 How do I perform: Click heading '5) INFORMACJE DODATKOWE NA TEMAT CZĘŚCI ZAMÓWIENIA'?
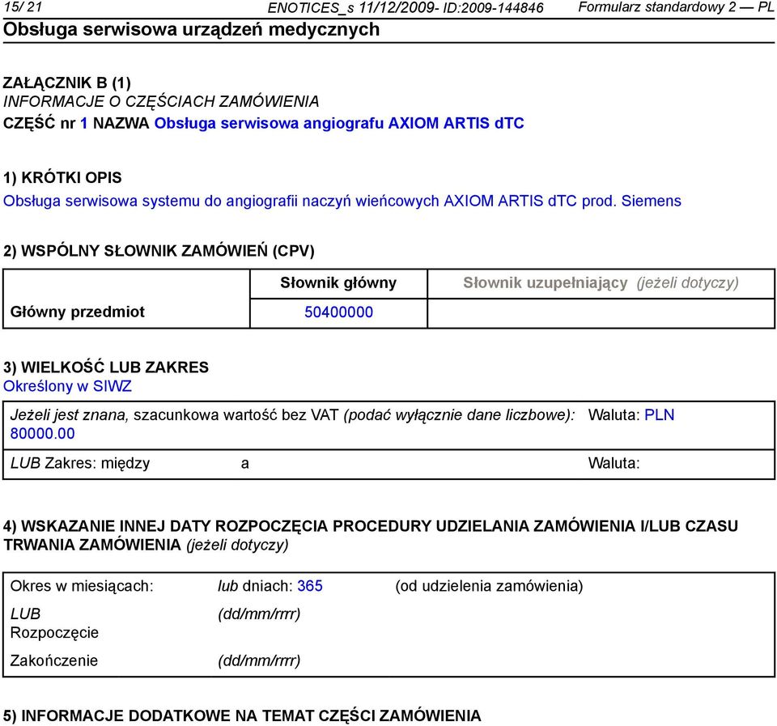[x=242, y=716]
